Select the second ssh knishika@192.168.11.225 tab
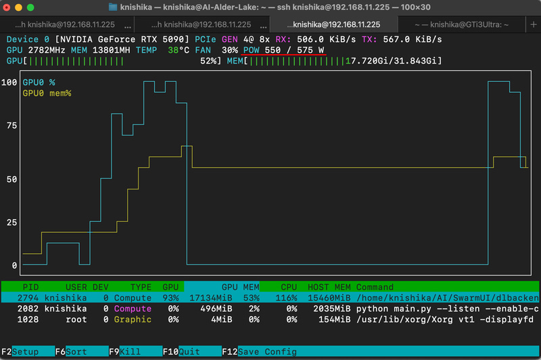Image resolution: width=541 pixels, height=360 pixels. pyautogui.click(x=202, y=24)
